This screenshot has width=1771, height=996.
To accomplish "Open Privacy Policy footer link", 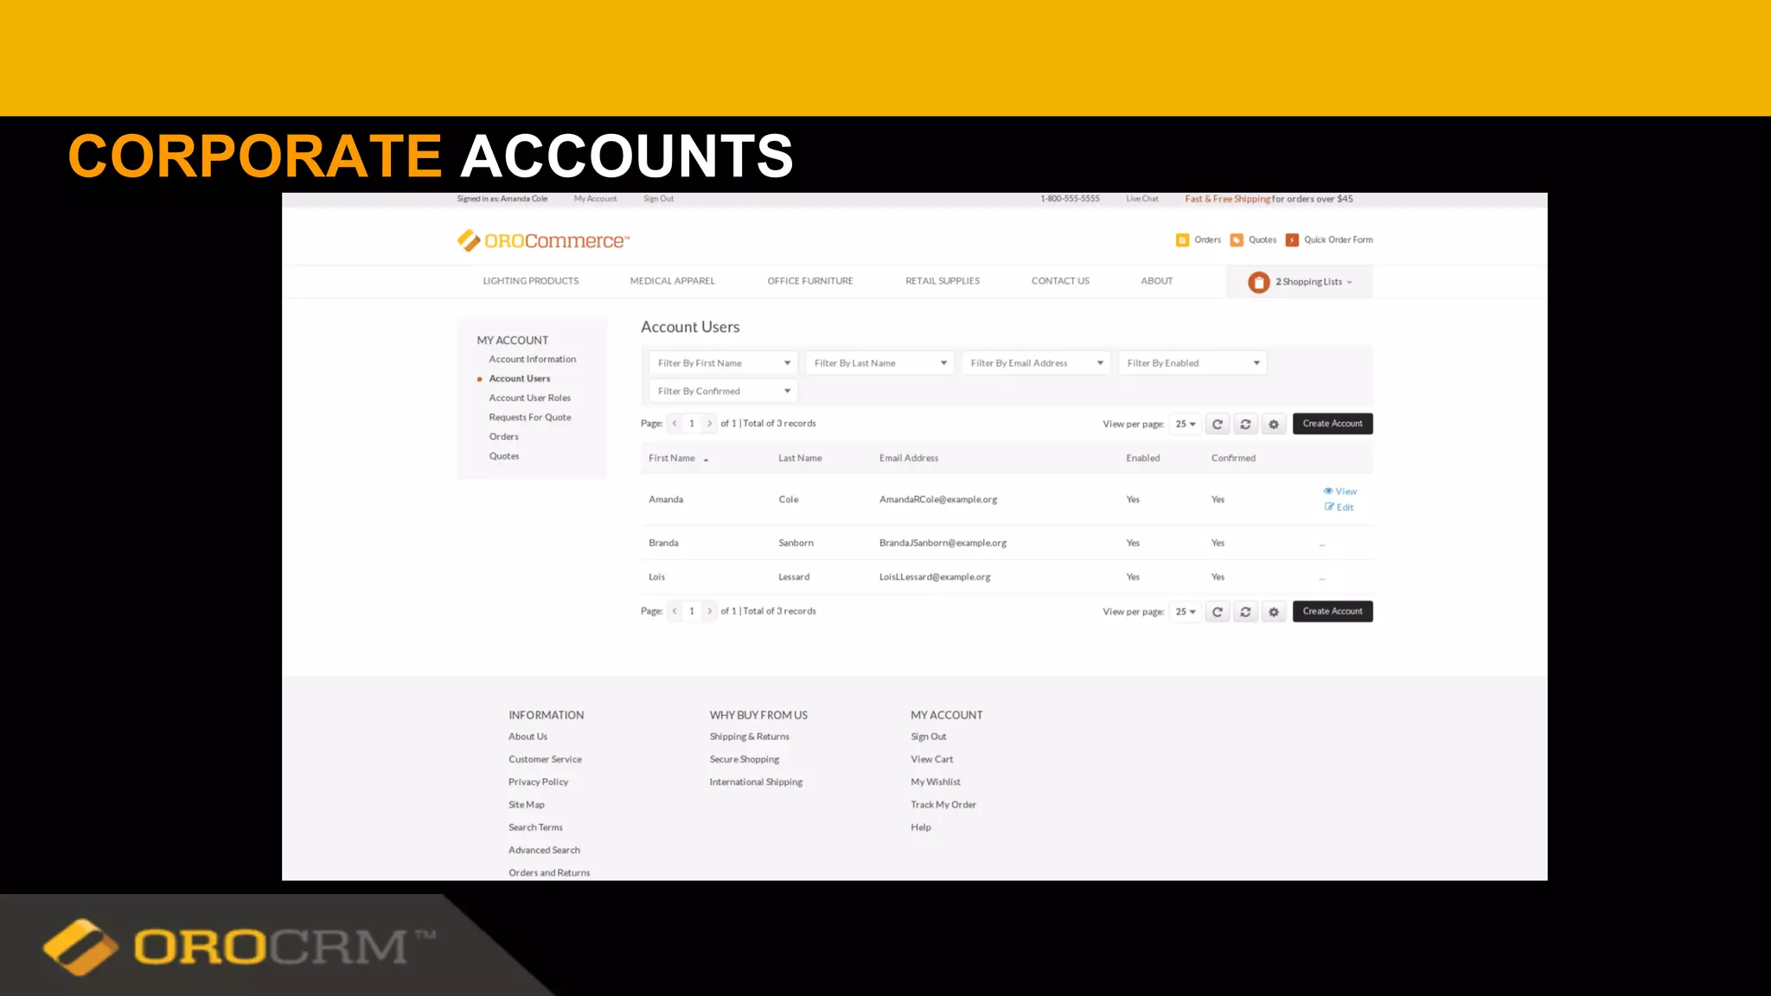I will click(538, 782).
